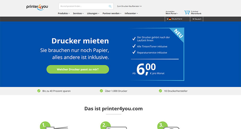The height and width of the screenshot is (129, 241).
Task: Open the Produkte menu
Action: (x=64, y=13)
